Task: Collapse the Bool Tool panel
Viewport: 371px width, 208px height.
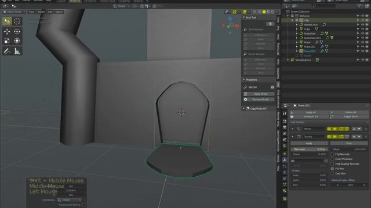Action: [244, 17]
